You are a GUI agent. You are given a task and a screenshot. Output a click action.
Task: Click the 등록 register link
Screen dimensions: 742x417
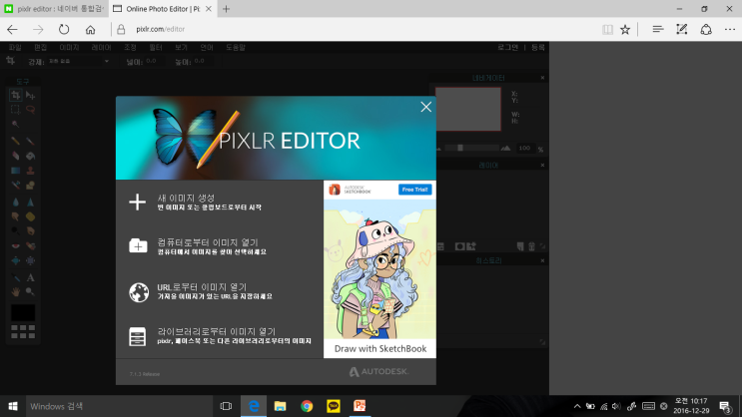(x=538, y=47)
